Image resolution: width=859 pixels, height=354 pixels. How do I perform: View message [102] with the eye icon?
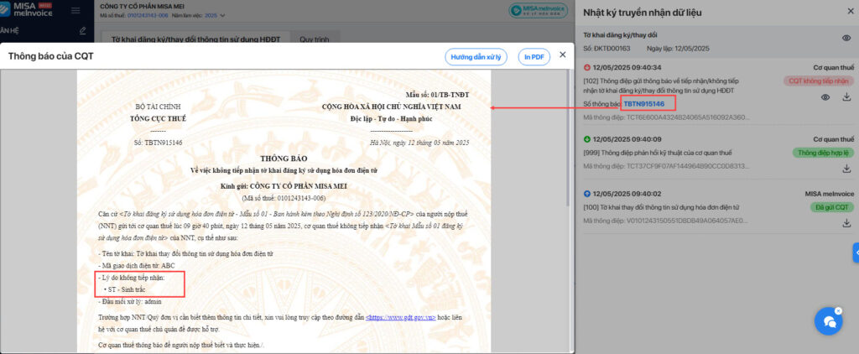[x=825, y=97]
